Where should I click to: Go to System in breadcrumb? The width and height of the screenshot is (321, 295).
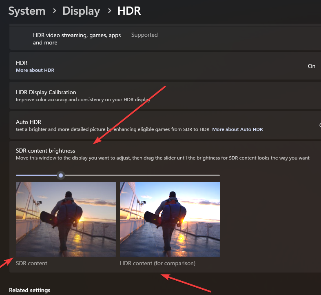click(27, 11)
